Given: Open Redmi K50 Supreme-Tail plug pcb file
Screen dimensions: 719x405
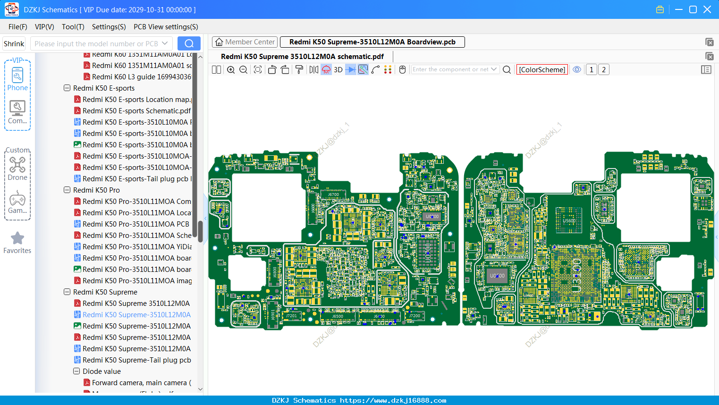Looking at the screenshot, I should [133, 360].
